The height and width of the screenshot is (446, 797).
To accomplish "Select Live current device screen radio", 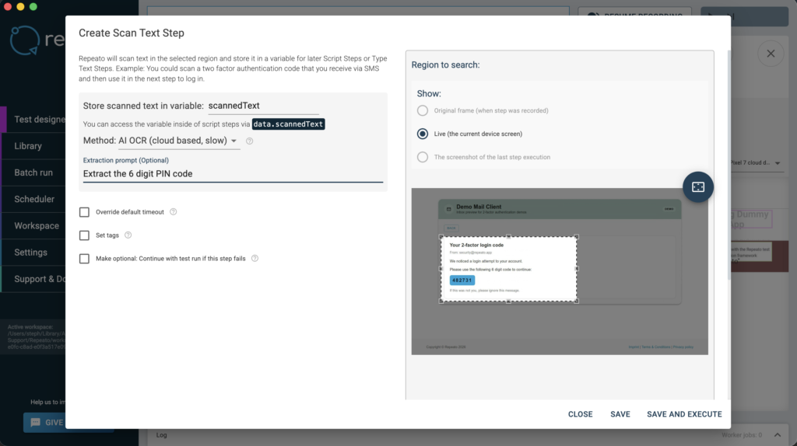I will [x=423, y=134].
